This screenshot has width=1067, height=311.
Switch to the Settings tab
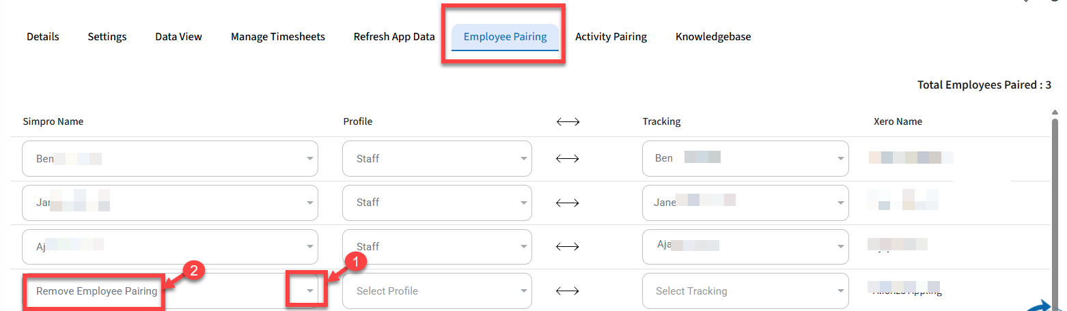point(107,37)
